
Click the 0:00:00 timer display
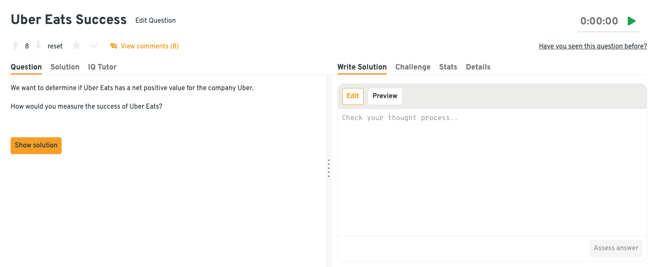pyautogui.click(x=599, y=21)
